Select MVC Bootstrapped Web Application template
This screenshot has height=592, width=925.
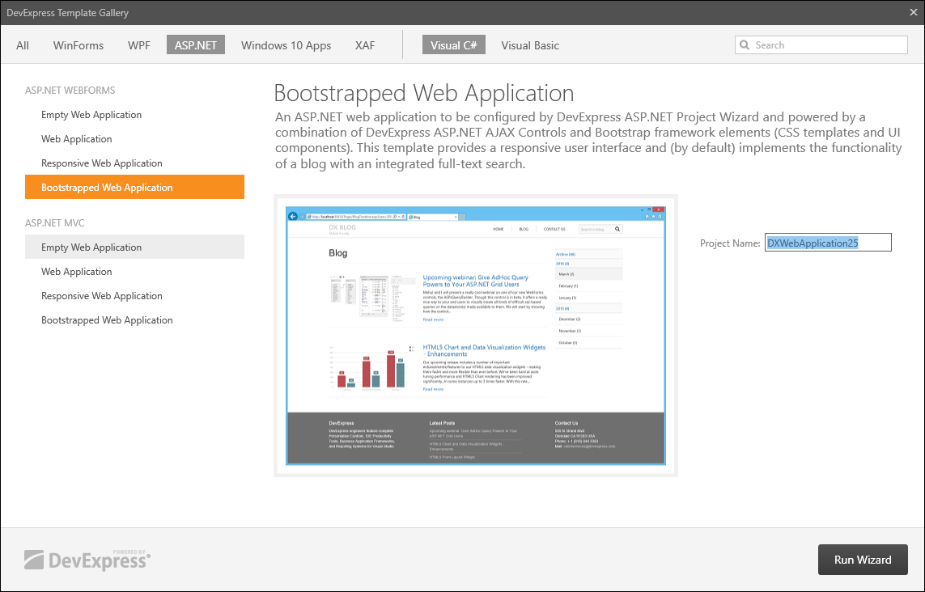point(134,319)
